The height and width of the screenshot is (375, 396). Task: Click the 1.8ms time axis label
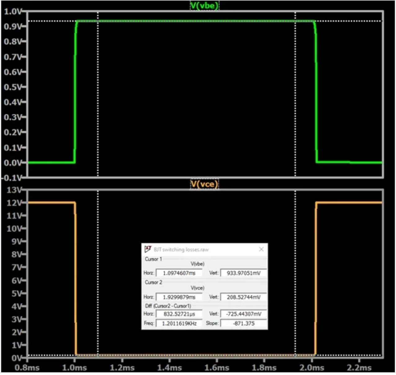[x=264, y=368]
